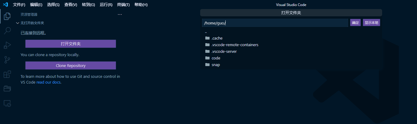Confirm with the 确定 button
This screenshot has height=124, width=417.
tap(355, 23)
